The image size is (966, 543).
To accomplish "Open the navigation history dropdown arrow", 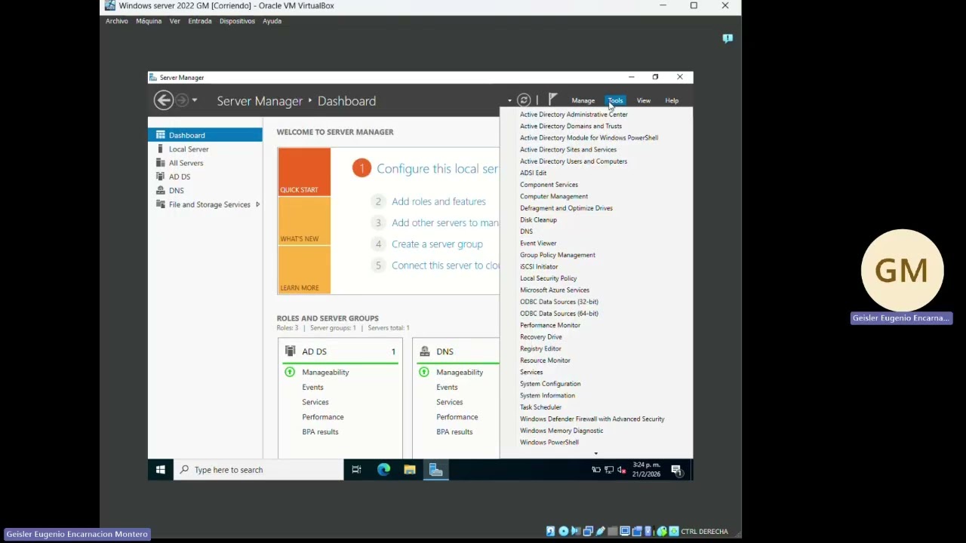I will tap(194, 100).
